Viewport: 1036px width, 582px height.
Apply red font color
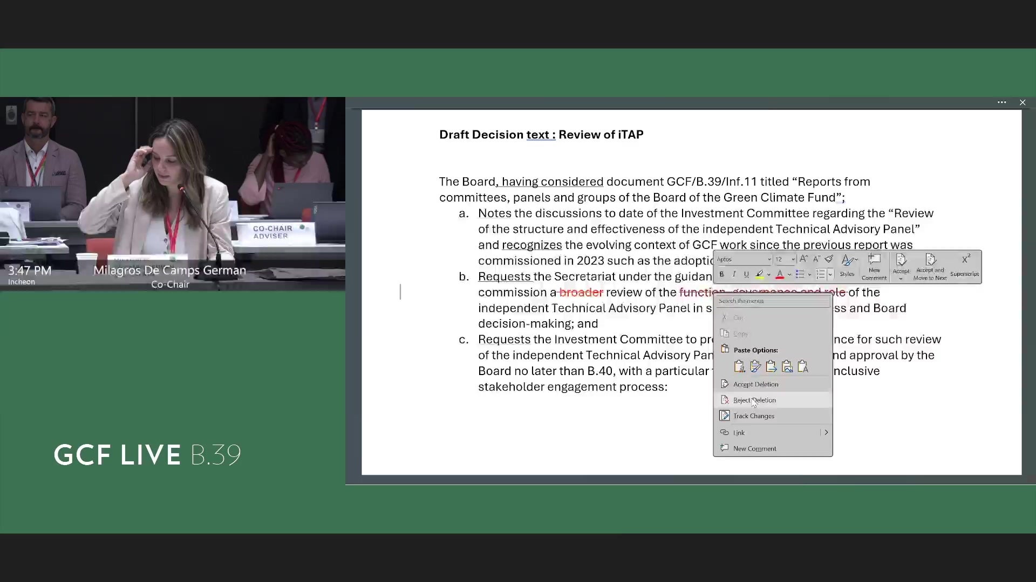tap(780, 274)
